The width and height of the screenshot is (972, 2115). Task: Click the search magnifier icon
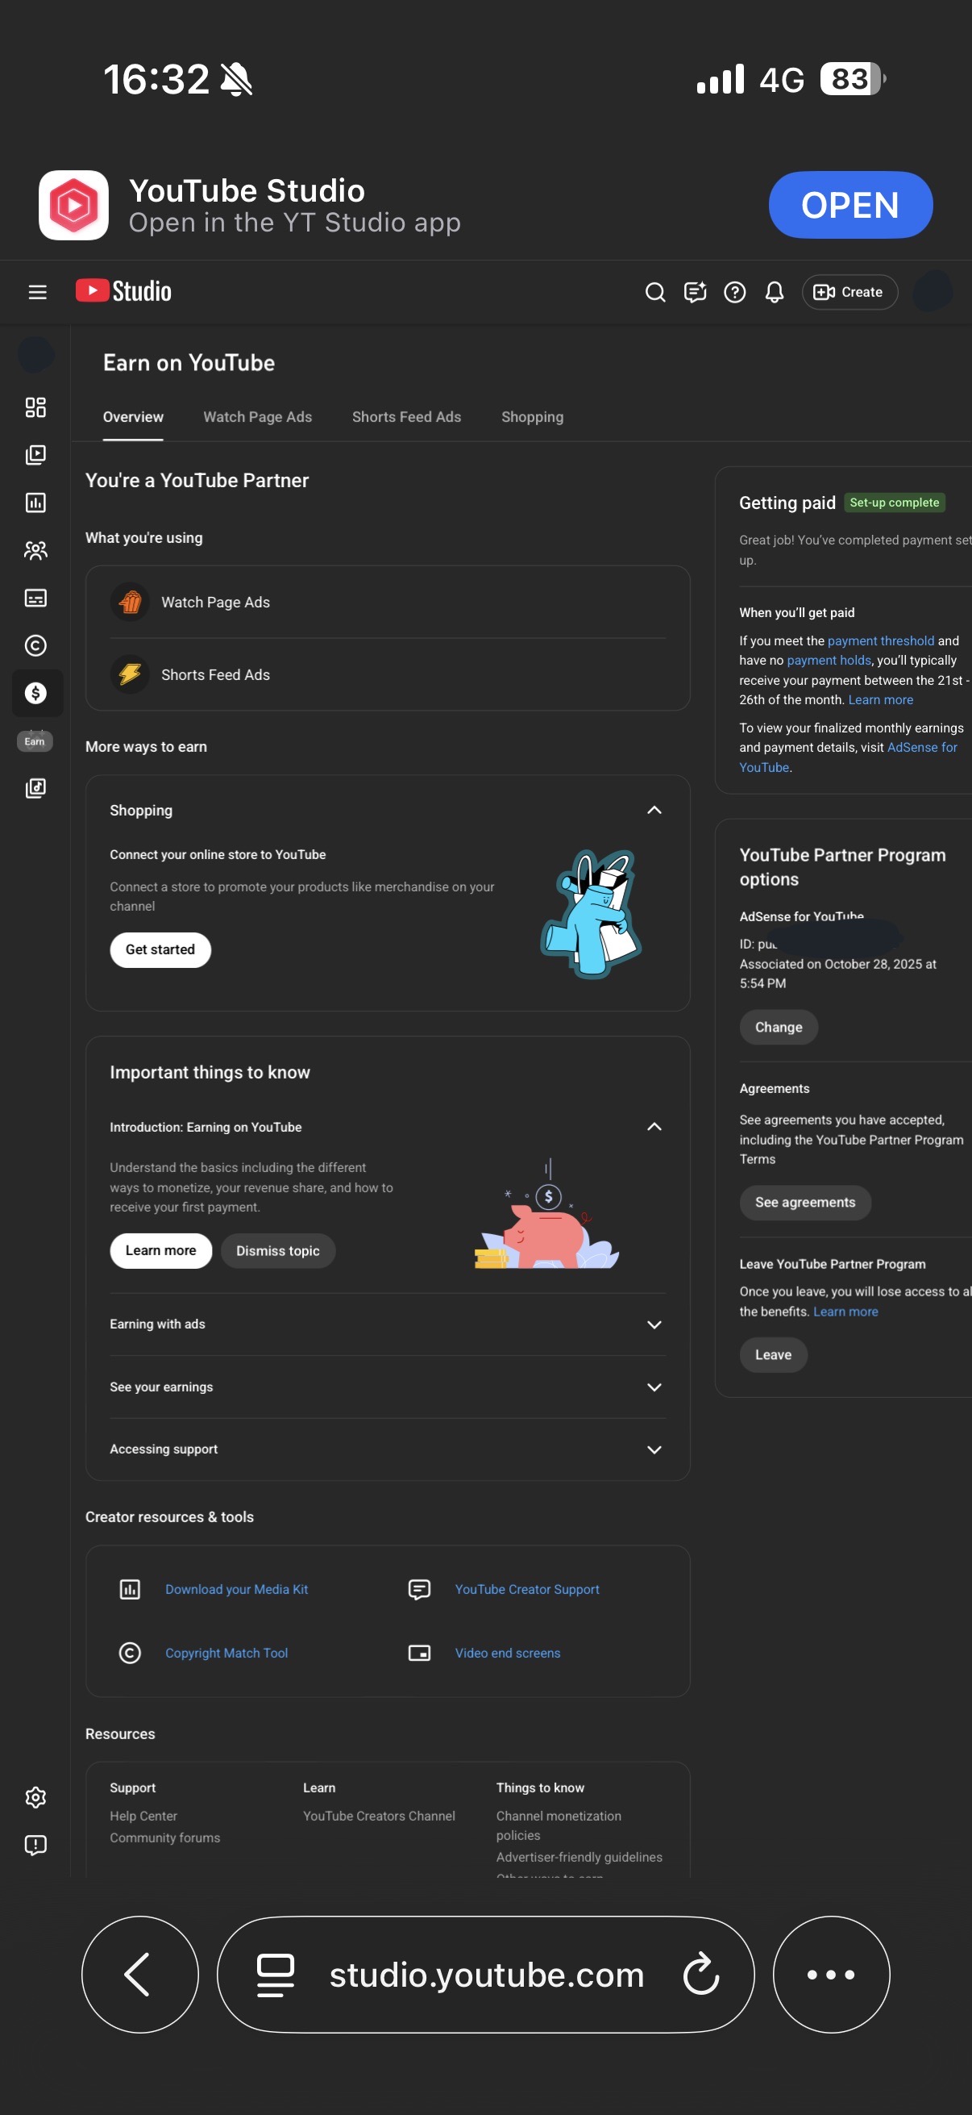point(654,292)
